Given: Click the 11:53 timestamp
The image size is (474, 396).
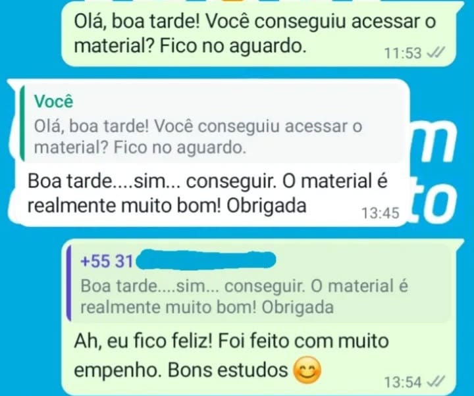Looking at the screenshot, I should (x=403, y=53).
